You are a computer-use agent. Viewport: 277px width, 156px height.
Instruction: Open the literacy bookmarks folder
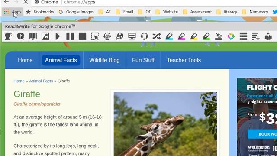[x=227, y=12]
